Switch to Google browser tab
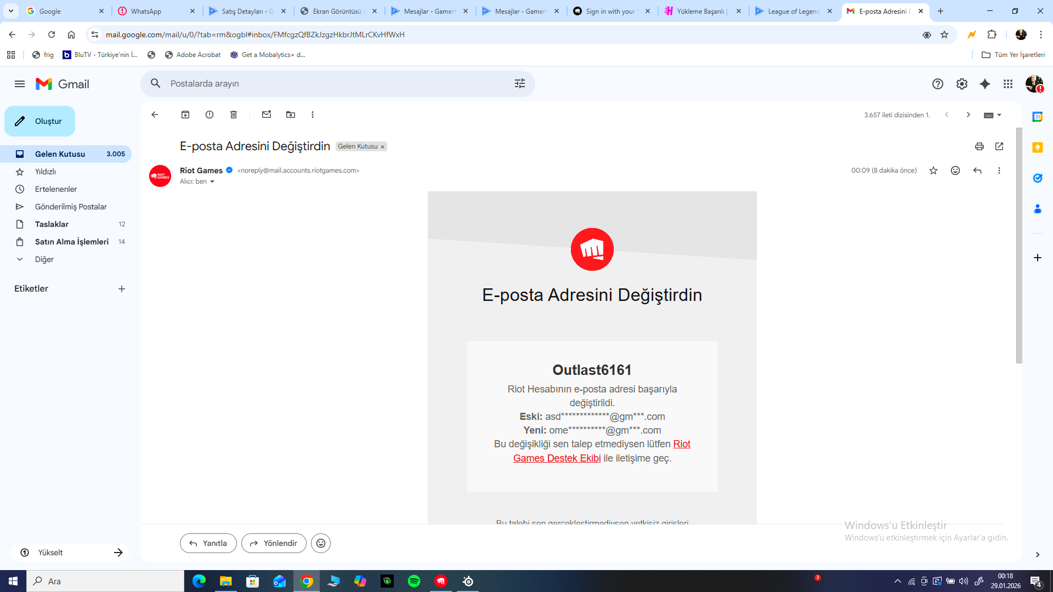Viewport: 1053px width, 592px height. coord(65,11)
